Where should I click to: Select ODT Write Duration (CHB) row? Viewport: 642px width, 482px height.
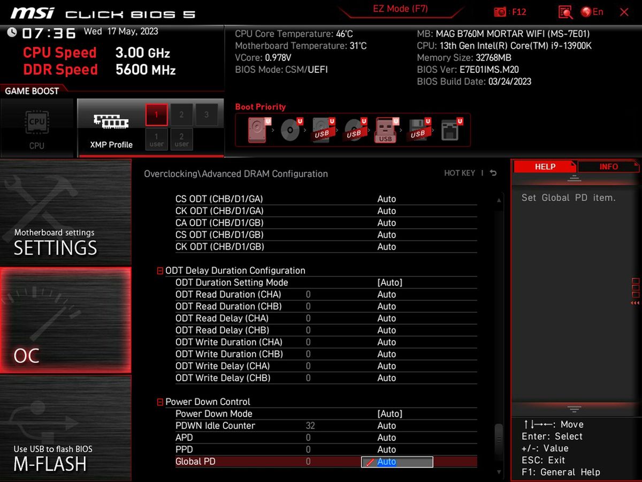click(326, 354)
